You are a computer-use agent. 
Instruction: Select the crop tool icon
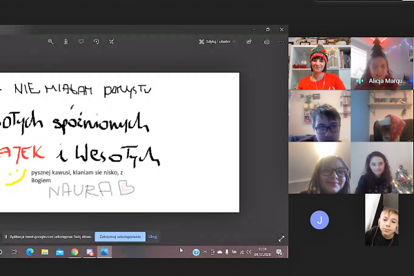coord(111,41)
